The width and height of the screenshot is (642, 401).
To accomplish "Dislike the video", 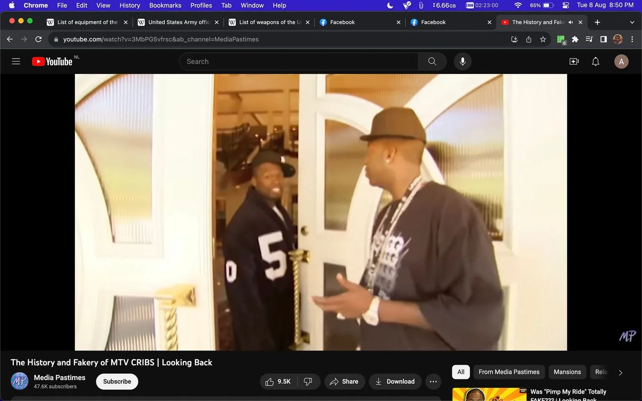I will click(x=308, y=381).
